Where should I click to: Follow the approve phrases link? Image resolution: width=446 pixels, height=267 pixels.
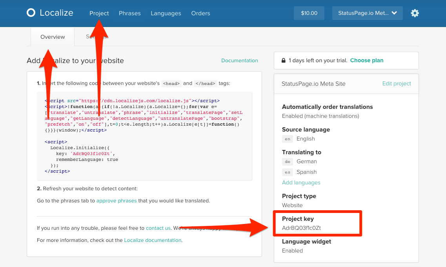117,200
